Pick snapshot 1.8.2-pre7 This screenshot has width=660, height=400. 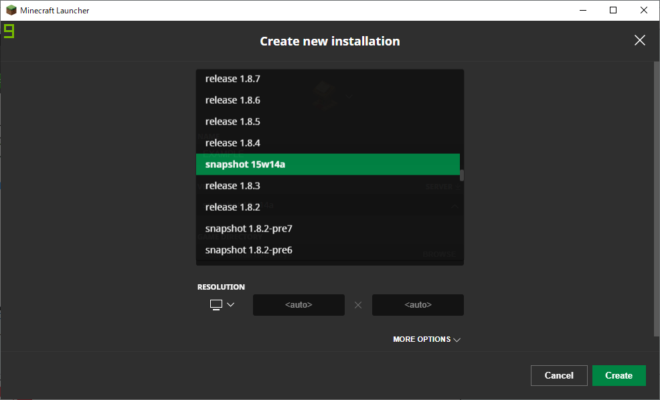pyautogui.click(x=328, y=229)
